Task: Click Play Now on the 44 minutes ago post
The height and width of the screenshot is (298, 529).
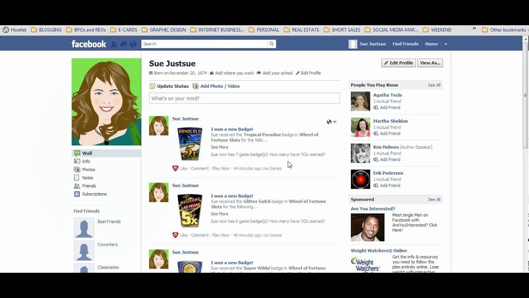Action: [221, 168]
